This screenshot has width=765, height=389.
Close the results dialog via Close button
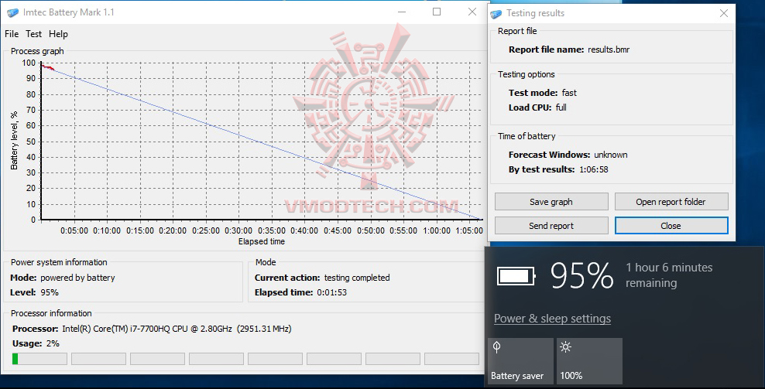(x=671, y=226)
